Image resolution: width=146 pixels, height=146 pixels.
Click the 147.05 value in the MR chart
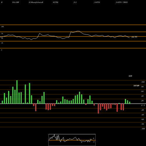point(136,86)
